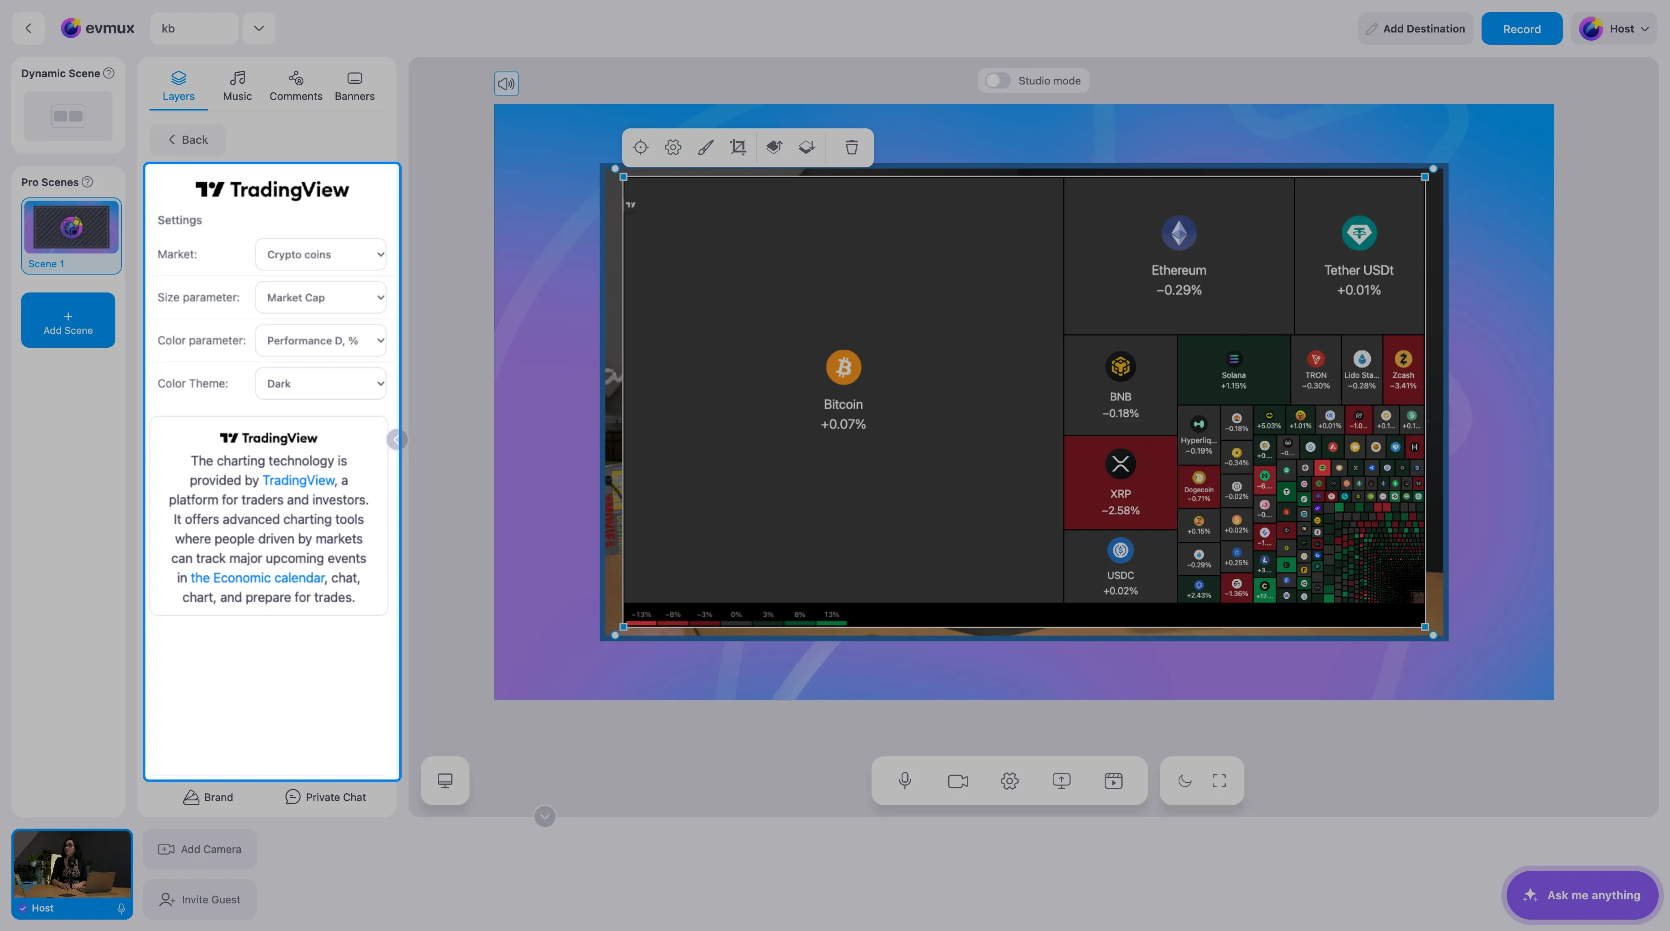Click the Solana +1.15% tile
The width and height of the screenshot is (1670, 931).
[1233, 371]
